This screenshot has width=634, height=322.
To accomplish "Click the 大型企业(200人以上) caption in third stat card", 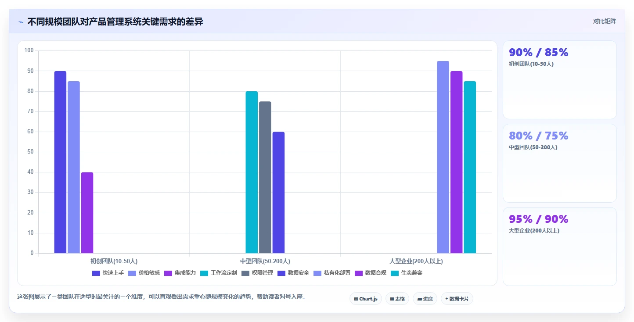I will tap(534, 231).
